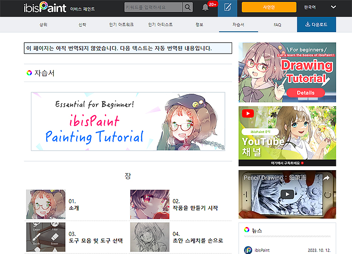Click the 장 chapters heading
Viewport: 352px width, 254px height.
point(128,176)
